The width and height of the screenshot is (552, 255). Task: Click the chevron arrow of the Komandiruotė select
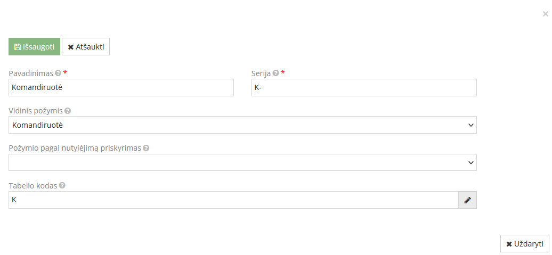point(470,125)
